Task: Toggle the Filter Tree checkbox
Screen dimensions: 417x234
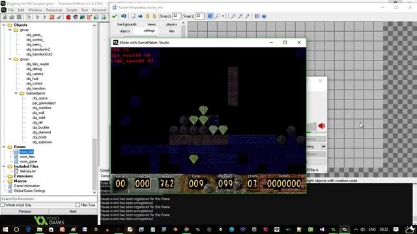Action: click(x=78, y=205)
